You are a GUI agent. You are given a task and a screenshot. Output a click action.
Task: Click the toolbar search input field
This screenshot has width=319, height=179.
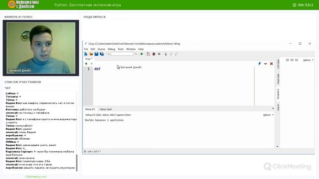pos(122,54)
